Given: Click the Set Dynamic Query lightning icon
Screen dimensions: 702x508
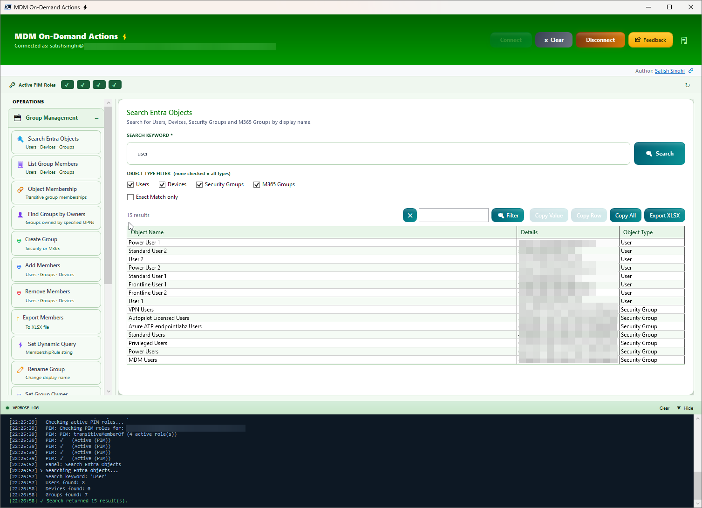Looking at the screenshot, I should [x=20, y=344].
